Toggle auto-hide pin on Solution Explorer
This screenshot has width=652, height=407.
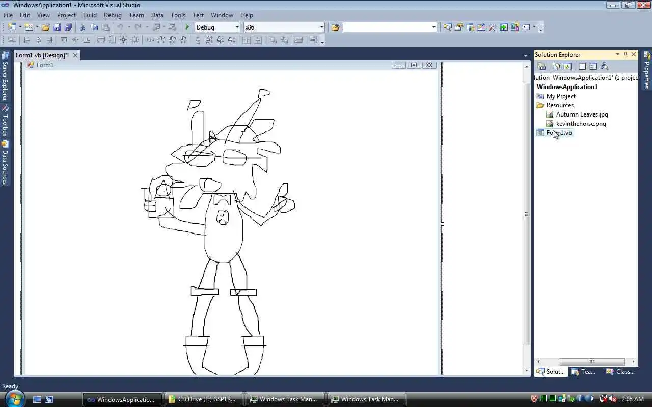click(x=626, y=54)
